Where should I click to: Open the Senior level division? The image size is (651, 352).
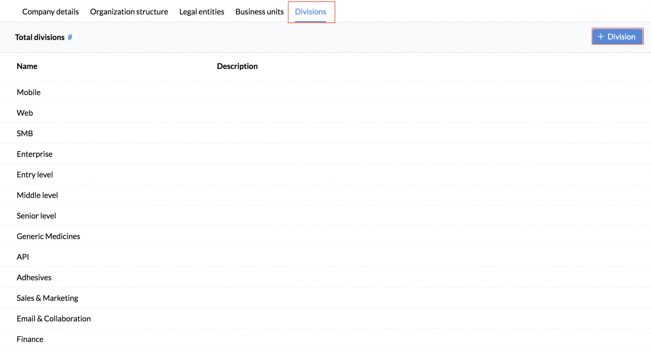click(325, 215)
